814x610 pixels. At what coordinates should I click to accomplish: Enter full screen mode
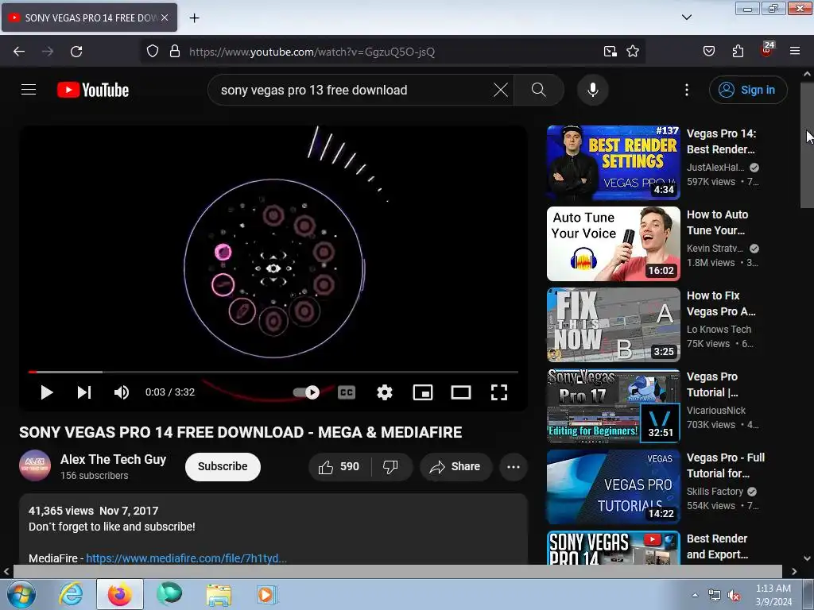pos(499,392)
